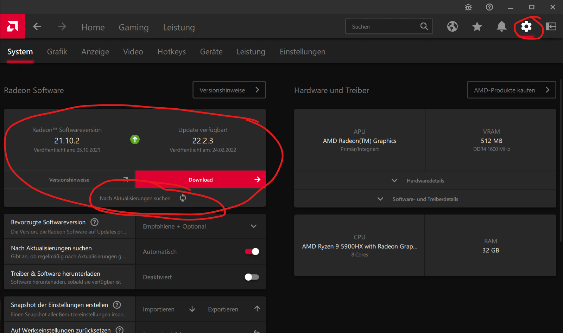
Task: Click DDR4 1600 MHz text
Action: point(492,149)
